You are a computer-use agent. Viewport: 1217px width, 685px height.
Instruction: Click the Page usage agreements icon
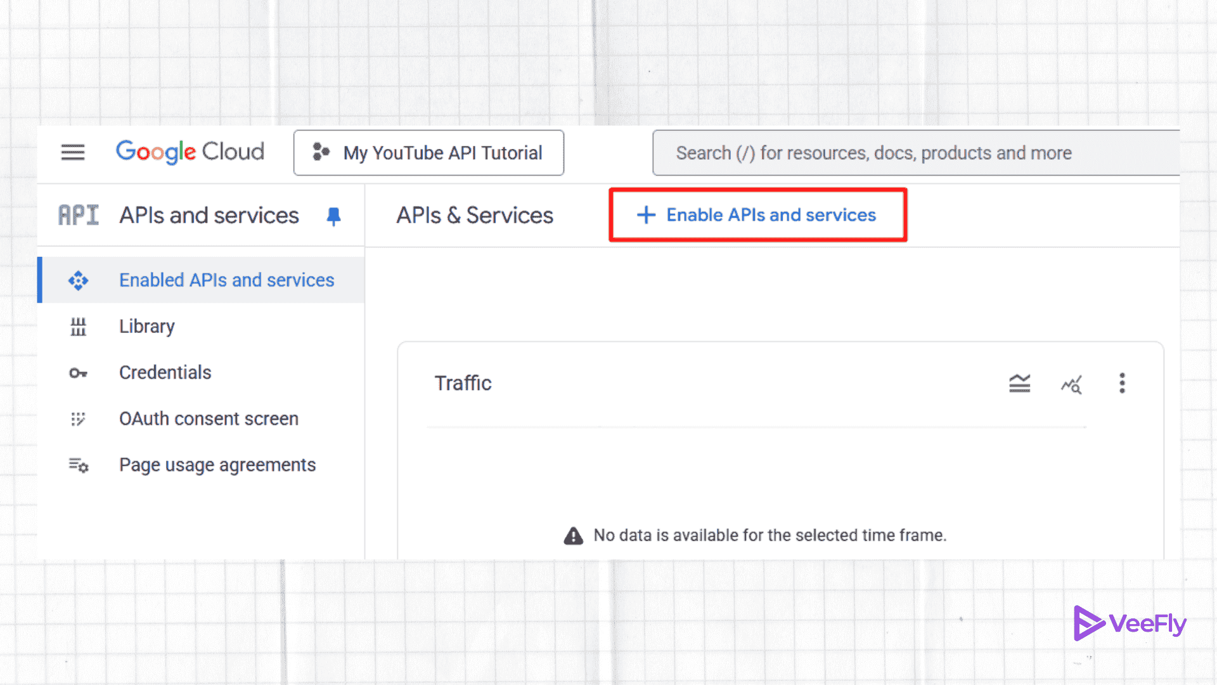[78, 465]
